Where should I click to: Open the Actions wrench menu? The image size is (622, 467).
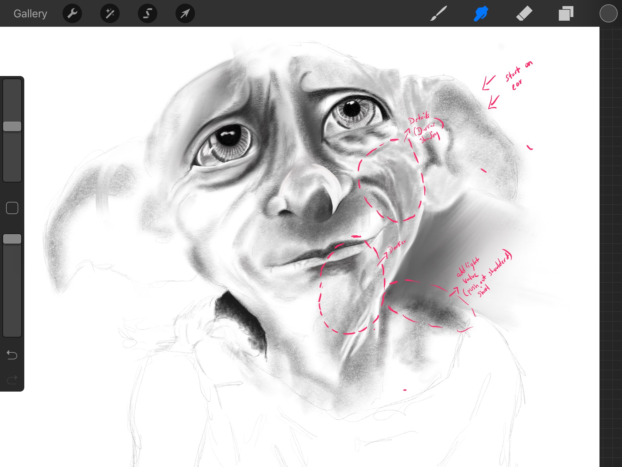[x=72, y=13]
